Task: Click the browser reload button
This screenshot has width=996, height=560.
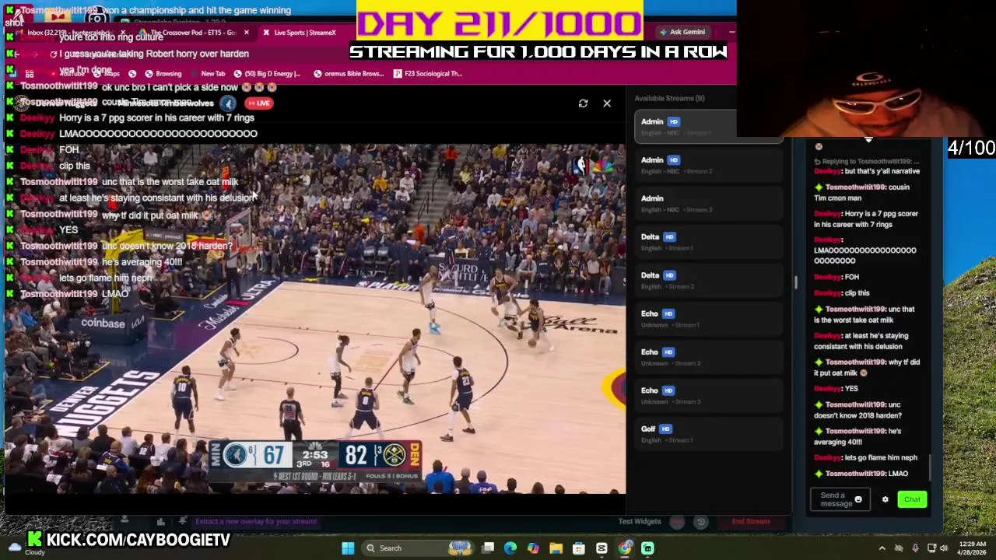Action: [x=53, y=54]
